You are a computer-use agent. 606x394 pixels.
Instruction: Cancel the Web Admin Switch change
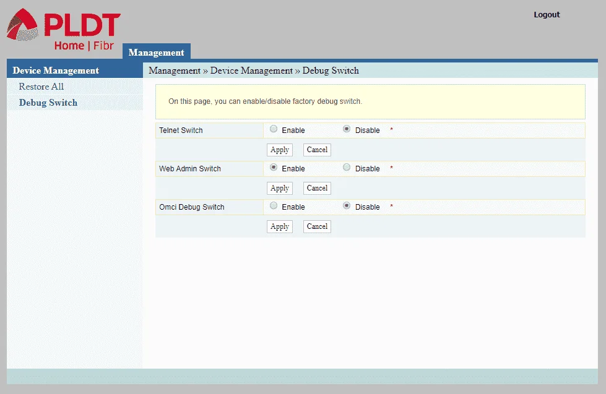click(317, 188)
